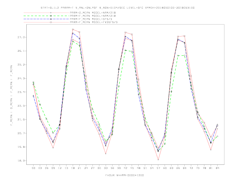Click the green NAM circle marker at hour 84
This screenshot has height=183, width=237.
(x=217, y=136)
